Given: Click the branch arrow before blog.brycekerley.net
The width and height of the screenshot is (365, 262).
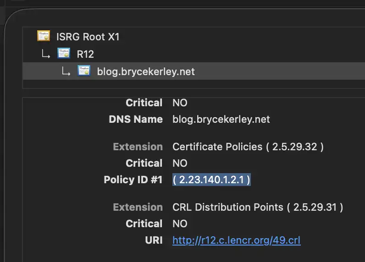Looking at the screenshot, I should click(66, 71).
